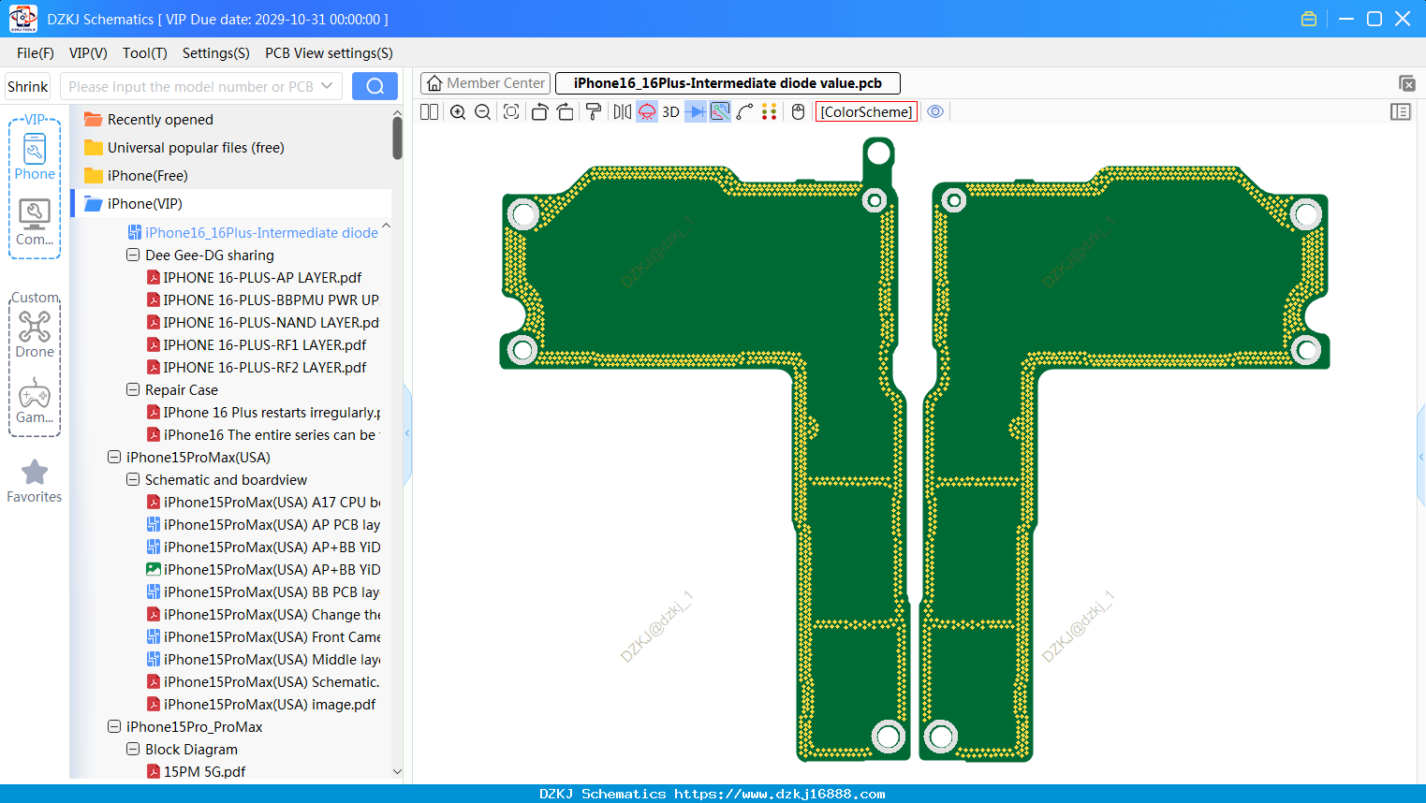Toggle the right side panel layout icon
The image size is (1426, 803).
point(1401,111)
